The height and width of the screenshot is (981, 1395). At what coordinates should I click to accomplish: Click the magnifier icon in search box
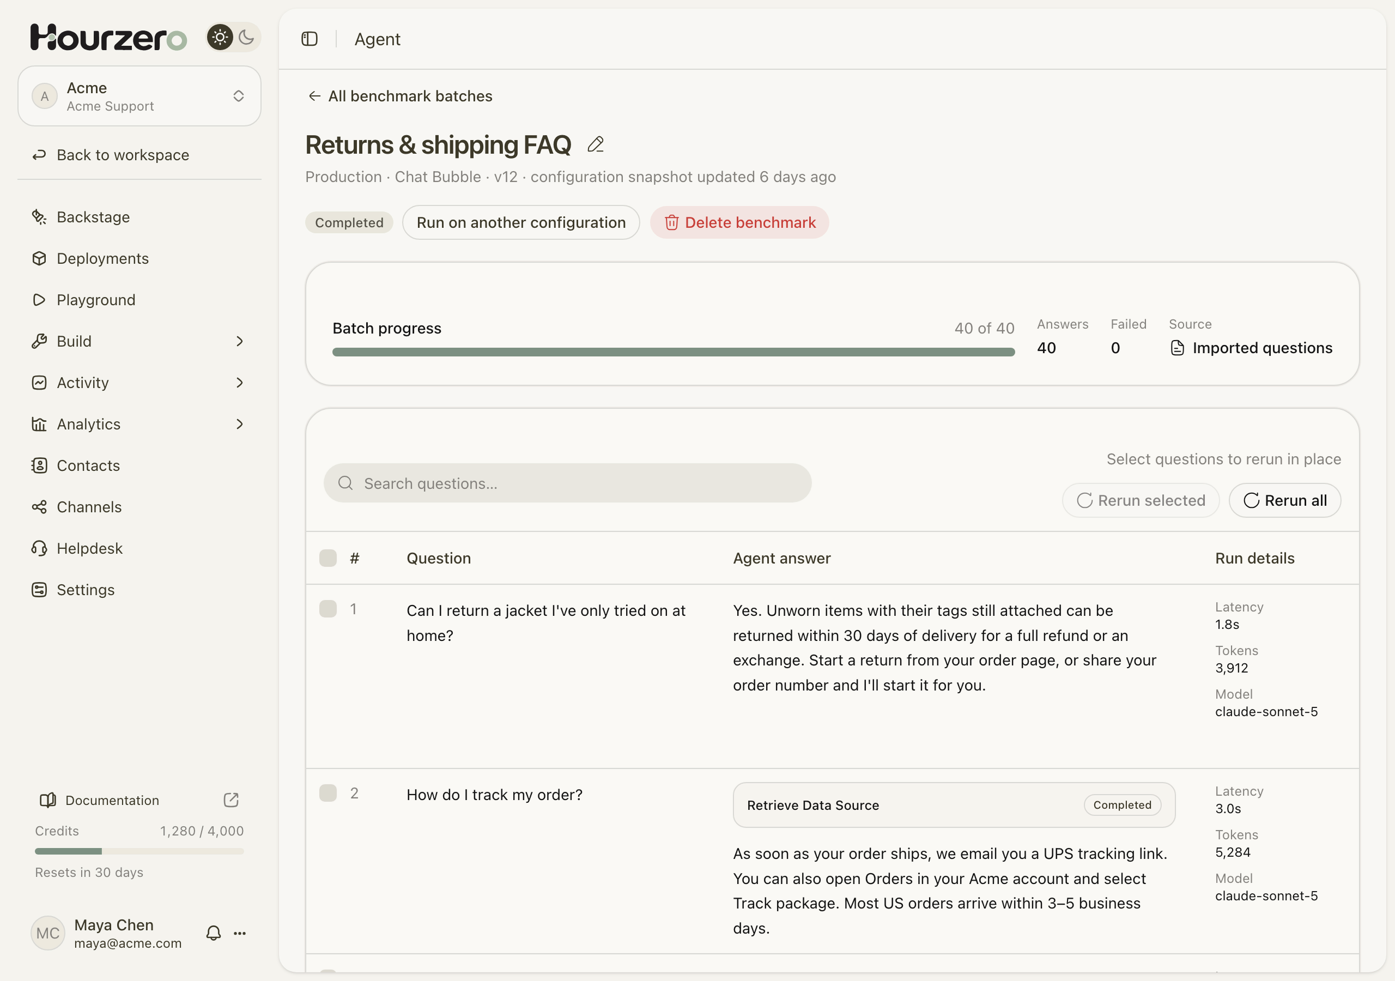(x=345, y=483)
